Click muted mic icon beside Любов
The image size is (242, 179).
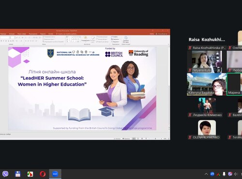pyautogui.click(x=230, y=70)
